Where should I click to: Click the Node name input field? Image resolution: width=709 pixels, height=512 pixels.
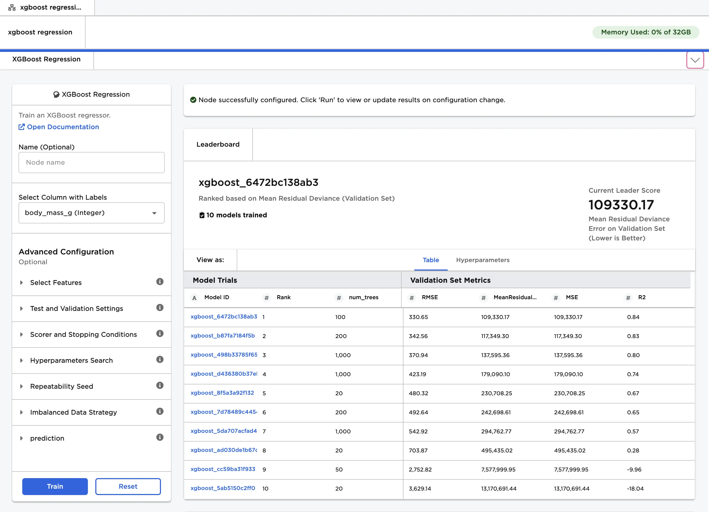(x=91, y=163)
